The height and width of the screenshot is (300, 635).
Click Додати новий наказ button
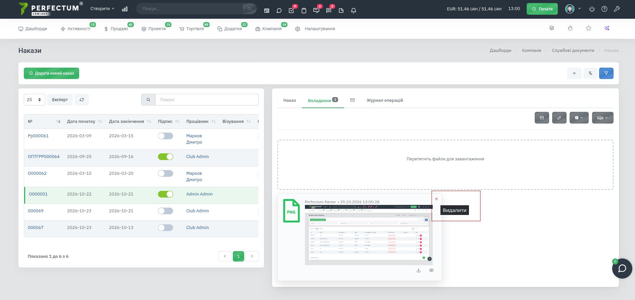(x=51, y=73)
